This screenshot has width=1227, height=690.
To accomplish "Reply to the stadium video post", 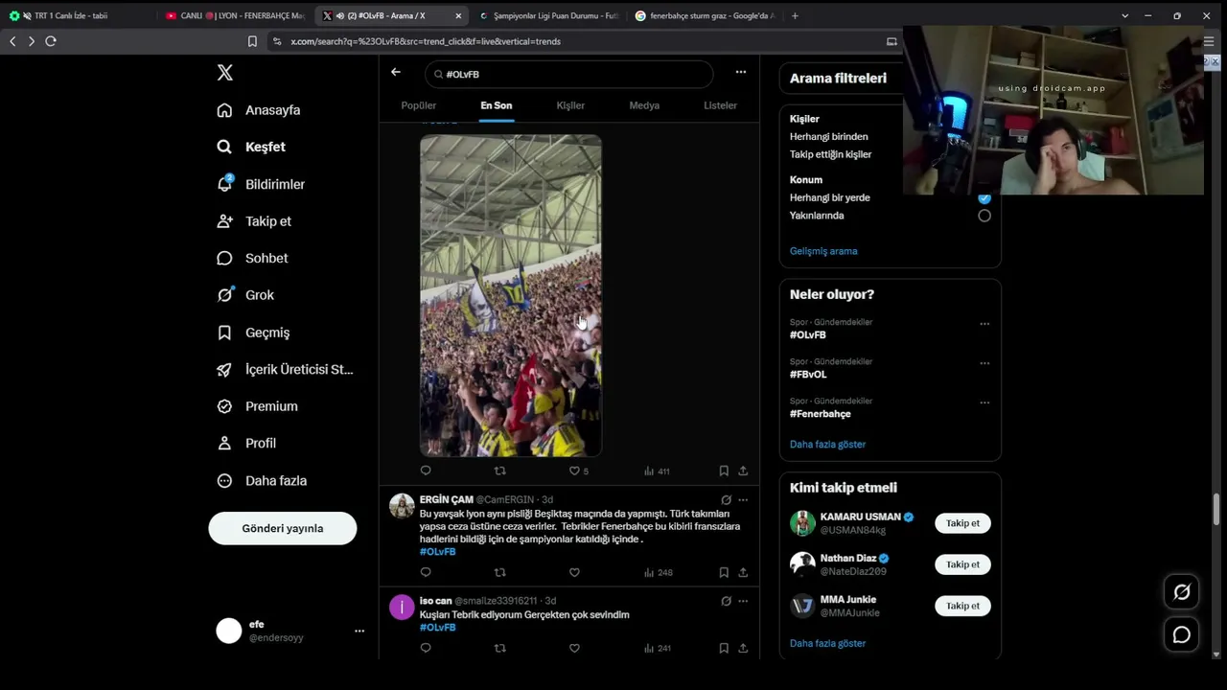I will click(426, 471).
